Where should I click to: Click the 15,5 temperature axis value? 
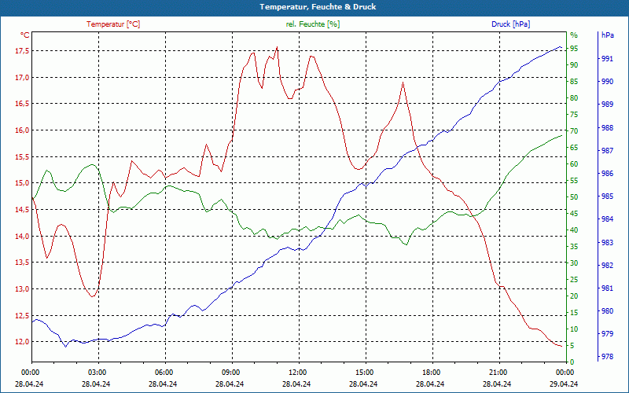[x=22, y=156]
